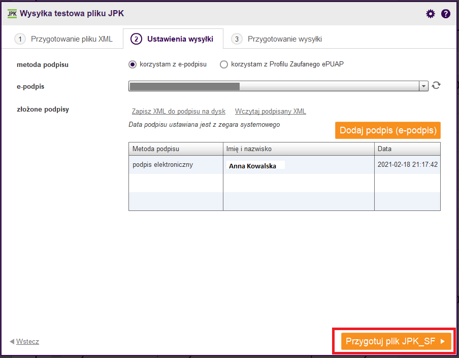Switch to 'Przygotowanie pliku XML' tab
Image resolution: width=459 pixels, height=358 pixels.
pos(63,39)
